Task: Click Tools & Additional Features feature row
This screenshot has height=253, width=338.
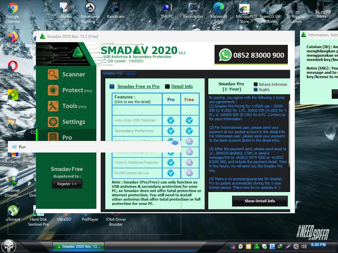Action: point(137,162)
